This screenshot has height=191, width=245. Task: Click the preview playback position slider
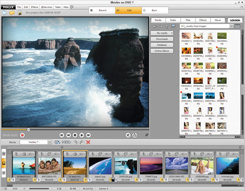29,129
